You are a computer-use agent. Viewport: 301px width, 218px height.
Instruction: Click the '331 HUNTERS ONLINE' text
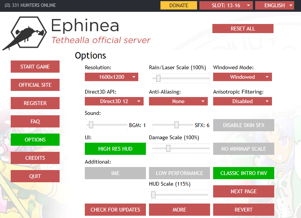coord(34,5)
